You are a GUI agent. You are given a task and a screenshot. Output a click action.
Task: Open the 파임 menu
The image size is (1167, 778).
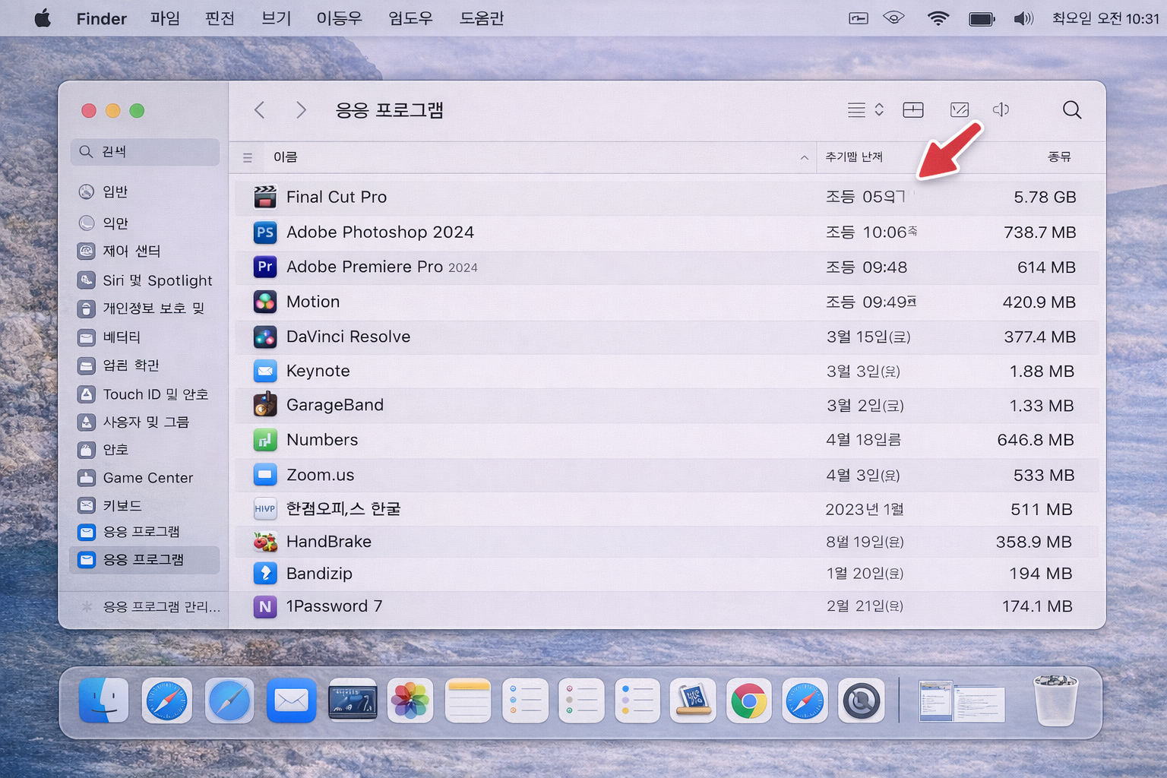click(165, 18)
